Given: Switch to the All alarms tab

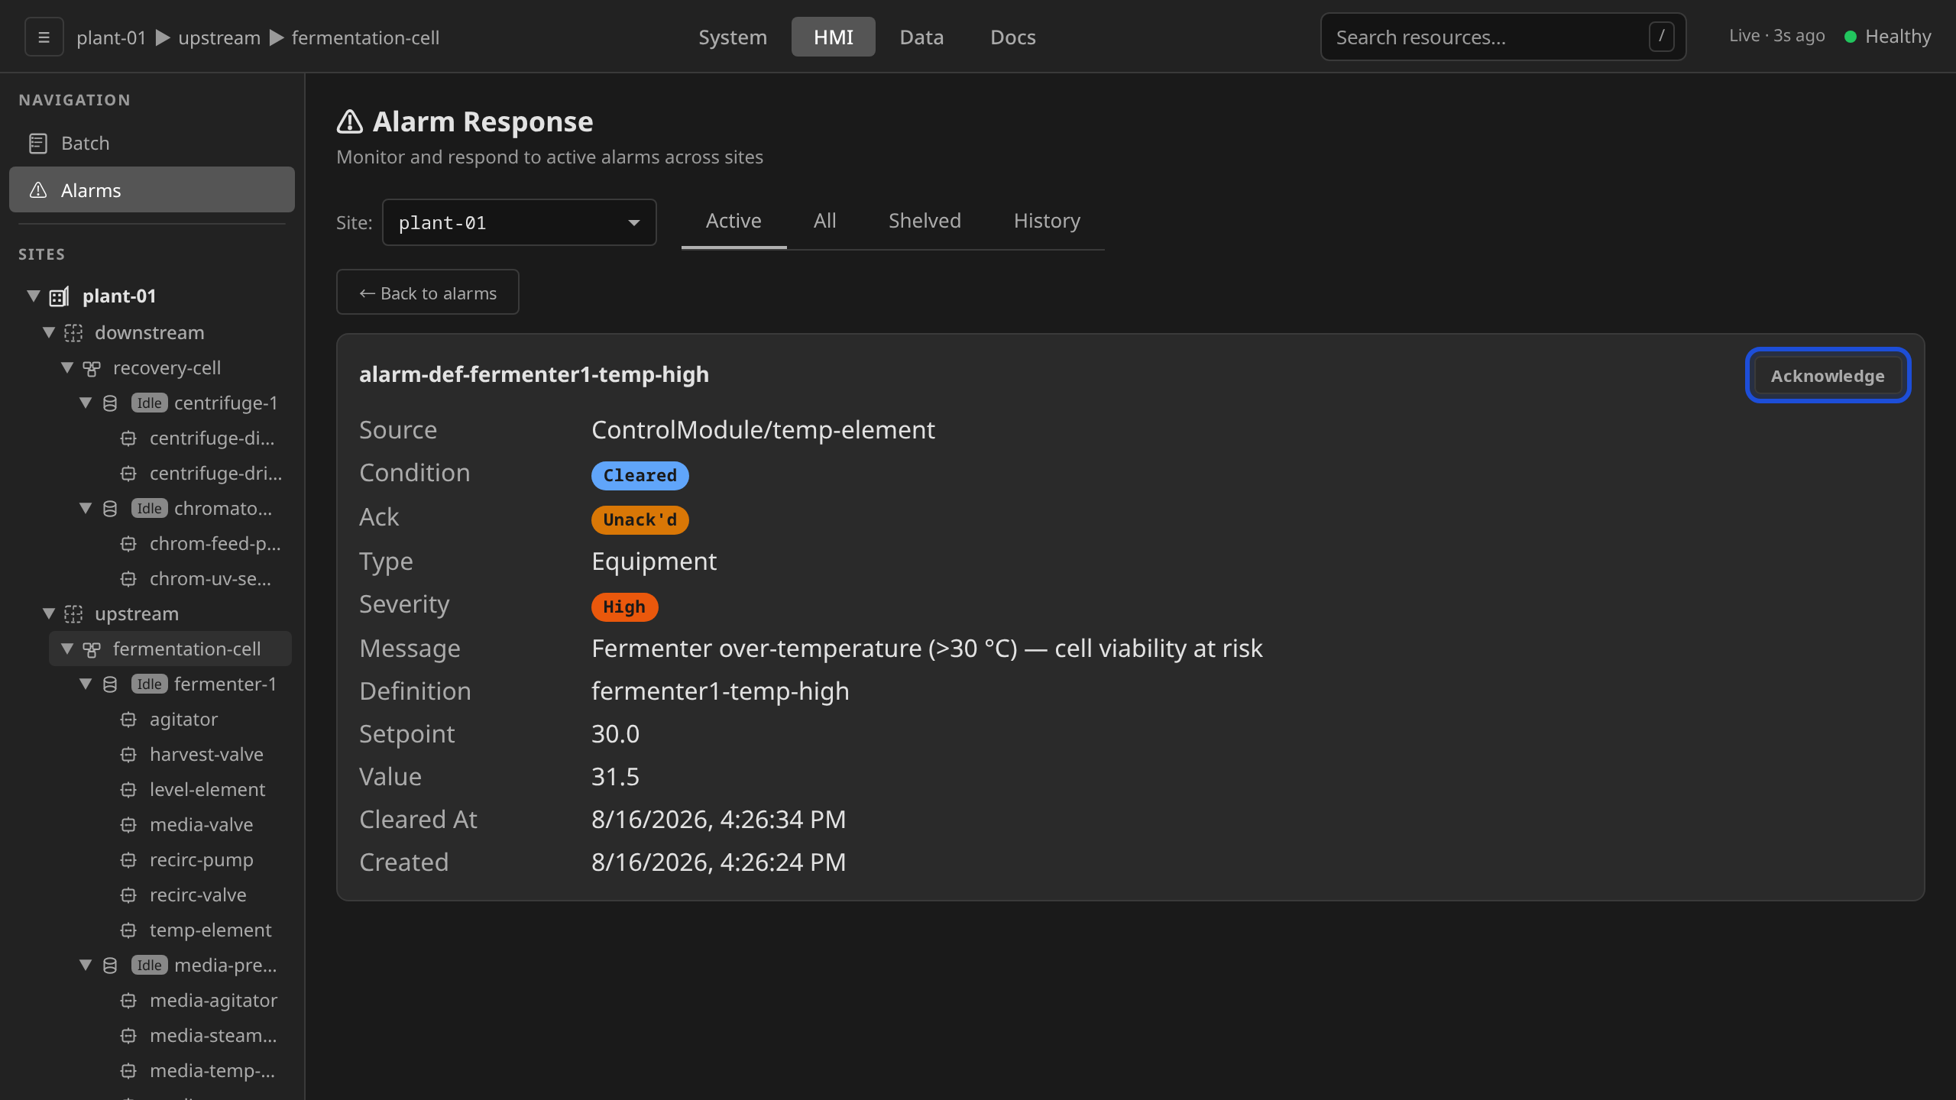Looking at the screenshot, I should (x=825, y=221).
